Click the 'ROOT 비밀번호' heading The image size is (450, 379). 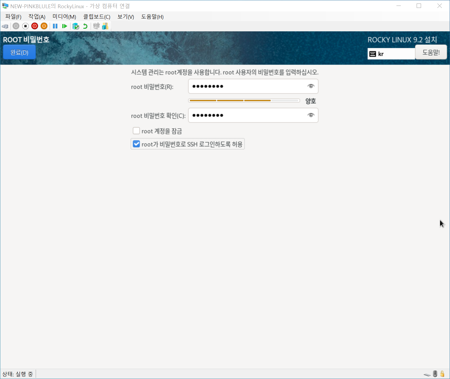[x=26, y=40]
